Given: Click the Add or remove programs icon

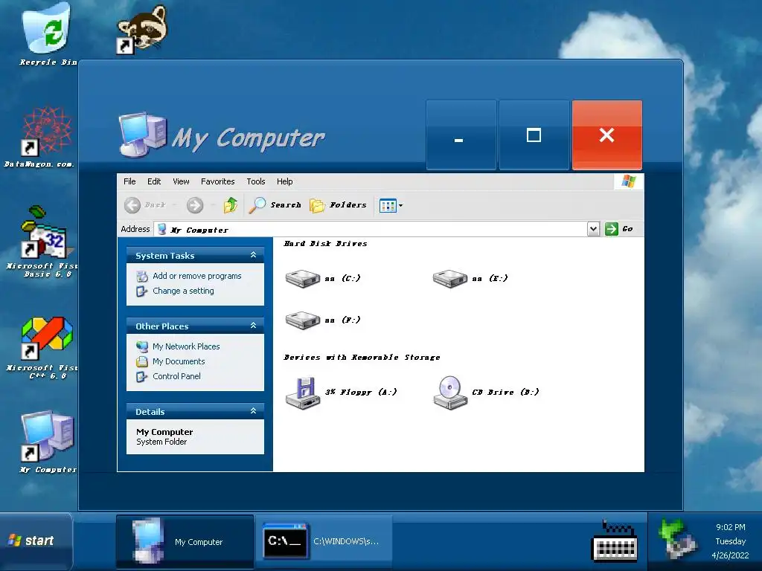Looking at the screenshot, I should 142,277.
